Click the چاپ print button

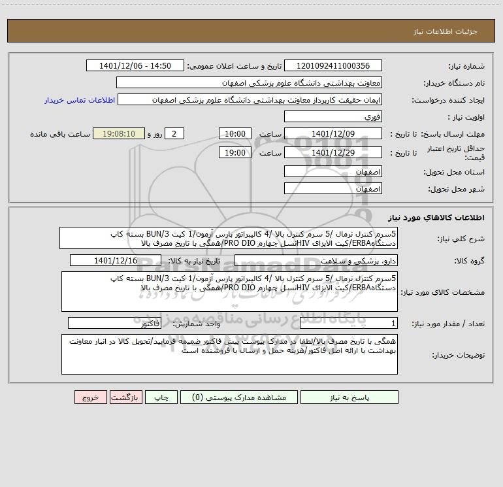[161, 397]
